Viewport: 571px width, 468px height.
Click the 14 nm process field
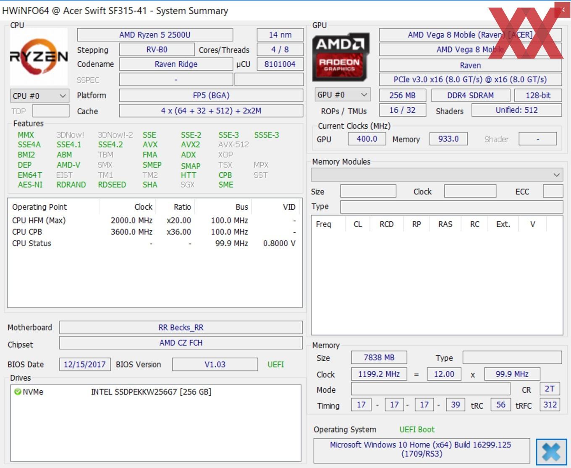[280, 35]
